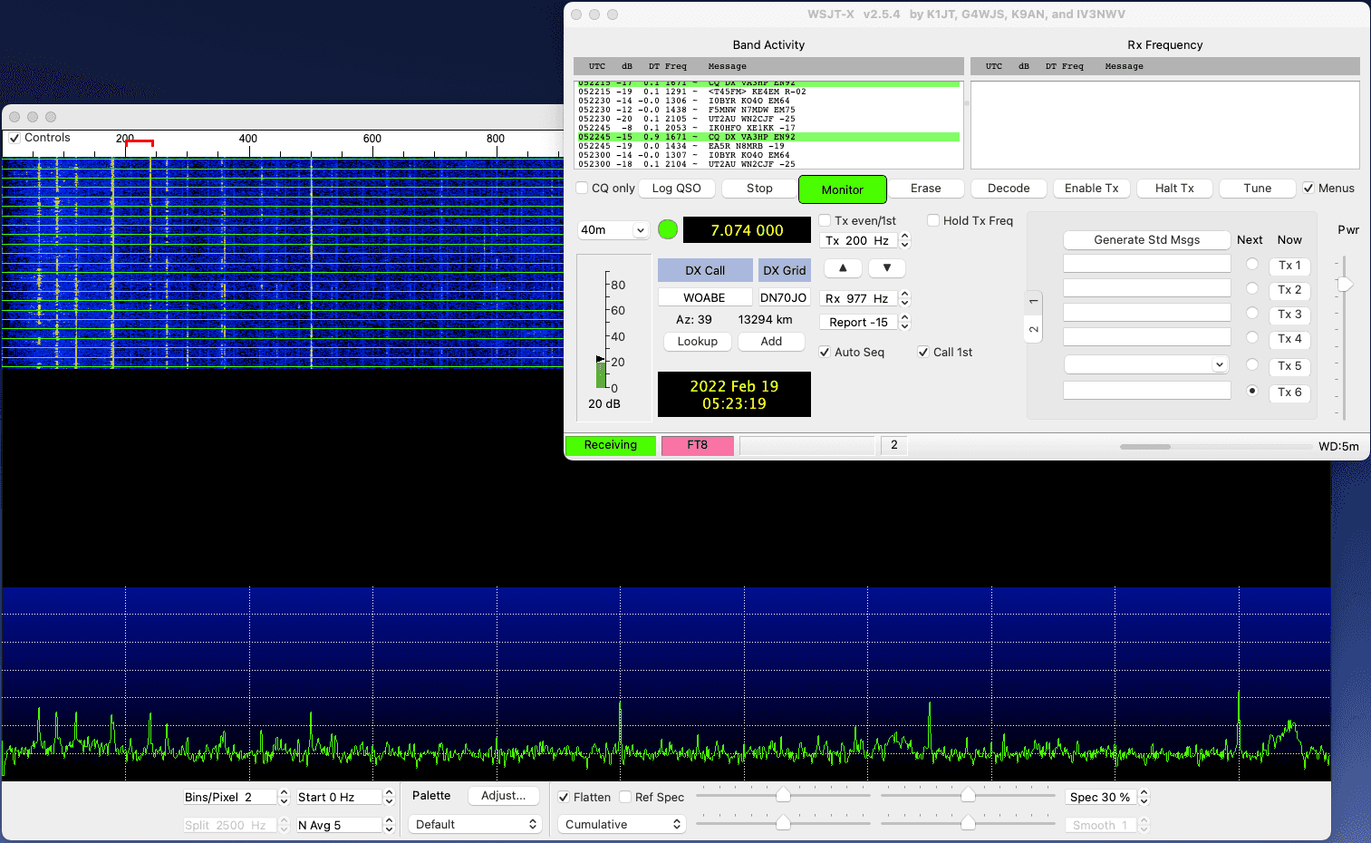Screen dimensions: 1371x843
Task: Toggle Controls checkbox in waterfall window
Action: tap(14, 138)
